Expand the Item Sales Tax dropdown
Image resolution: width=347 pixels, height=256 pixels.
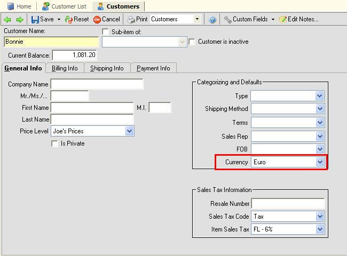click(x=320, y=230)
